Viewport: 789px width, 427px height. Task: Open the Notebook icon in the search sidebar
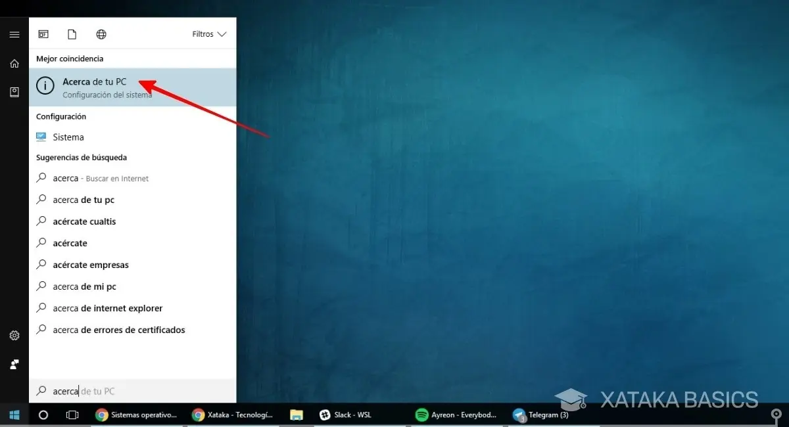tap(14, 92)
